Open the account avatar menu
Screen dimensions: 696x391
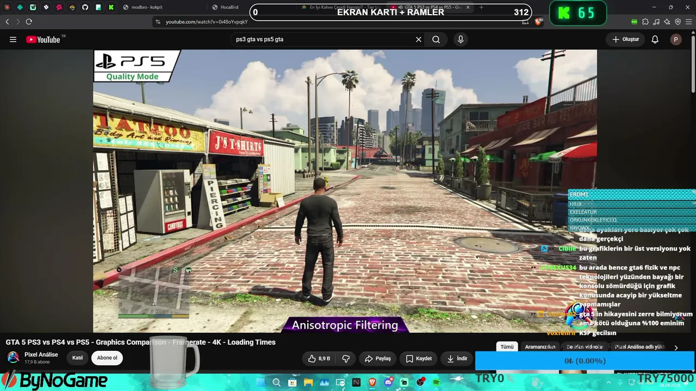[x=676, y=40]
